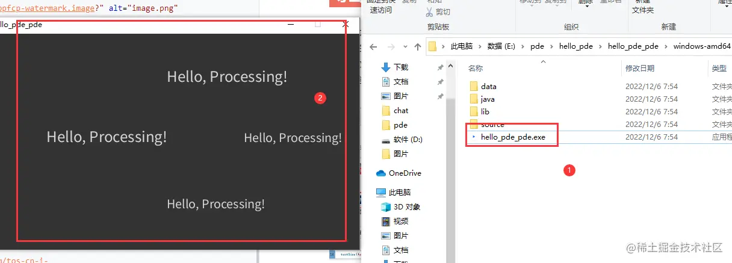Expand chevron after pde breadcrumb

pos(551,47)
